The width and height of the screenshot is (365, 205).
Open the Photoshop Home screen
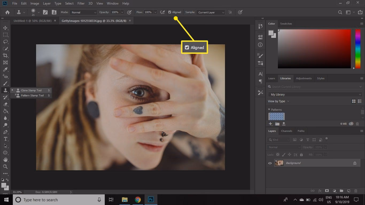pyautogui.click(x=7, y=12)
